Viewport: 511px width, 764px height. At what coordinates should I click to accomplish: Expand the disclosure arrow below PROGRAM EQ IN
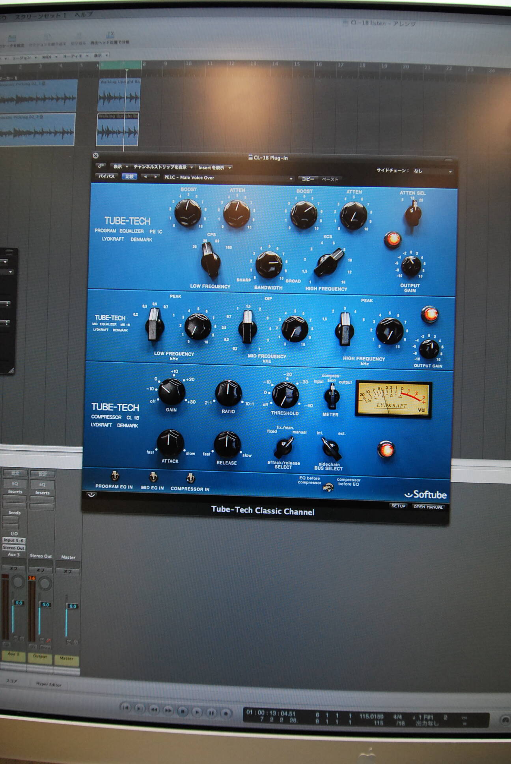tap(91, 495)
